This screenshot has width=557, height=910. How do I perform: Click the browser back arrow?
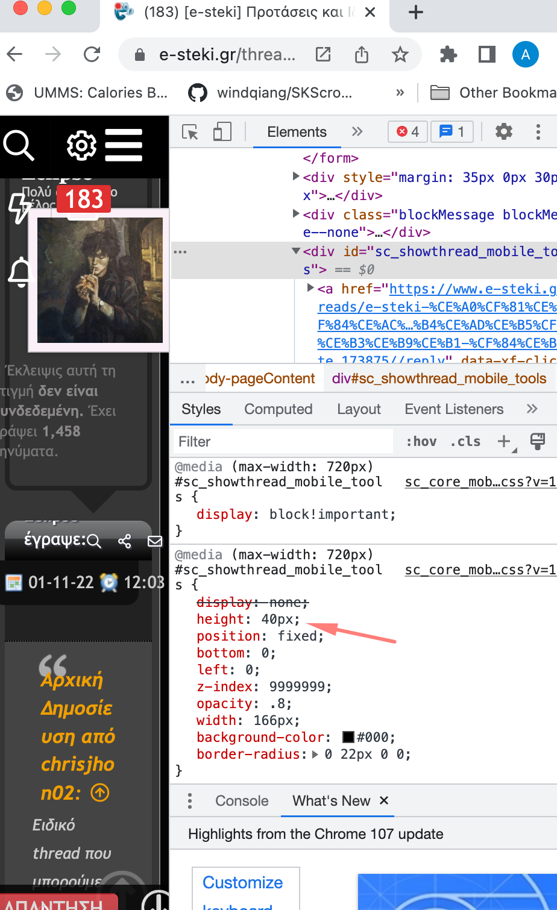[15, 55]
